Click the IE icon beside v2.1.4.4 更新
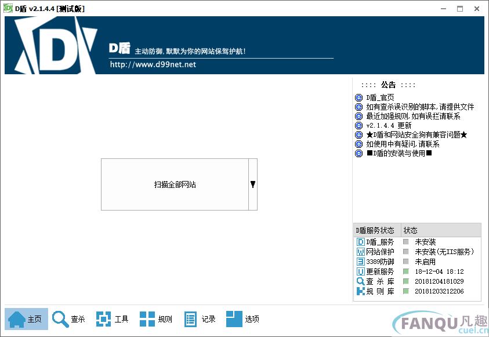 coord(359,126)
